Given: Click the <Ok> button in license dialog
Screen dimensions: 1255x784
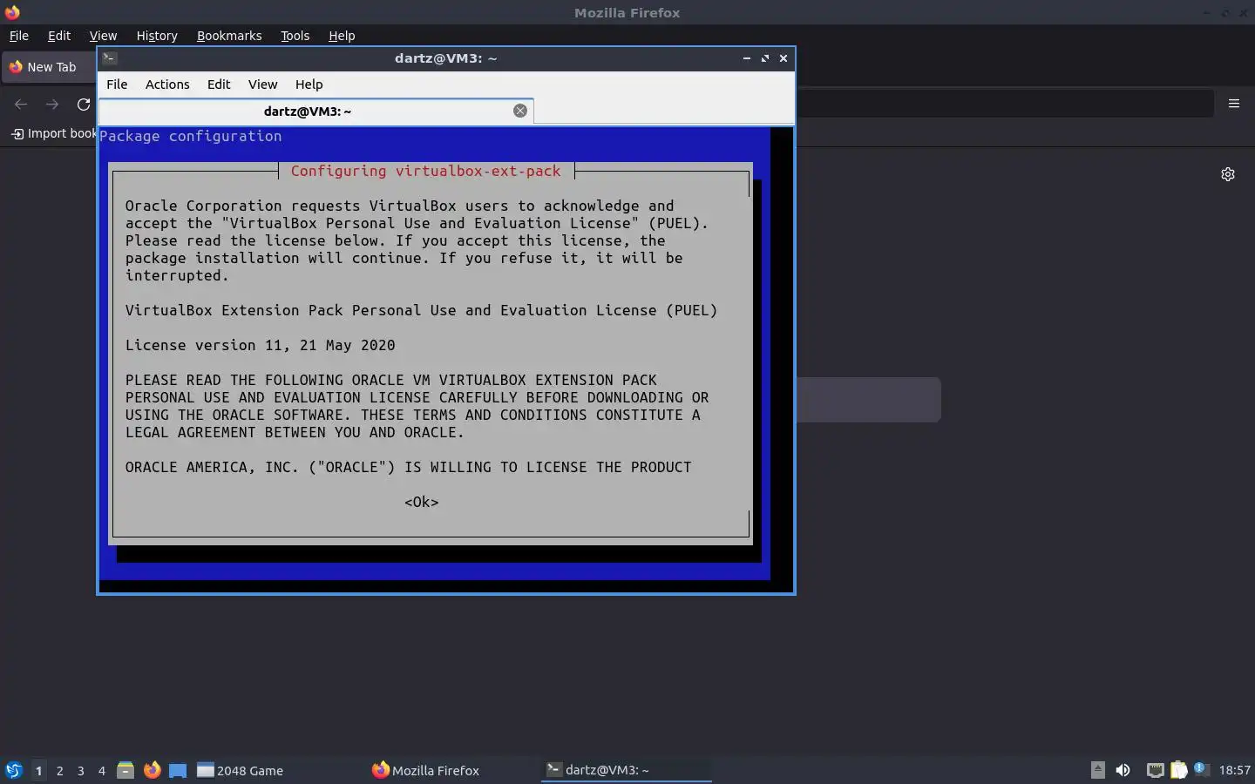Looking at the screenshot, I should click(x=421, y=502).
